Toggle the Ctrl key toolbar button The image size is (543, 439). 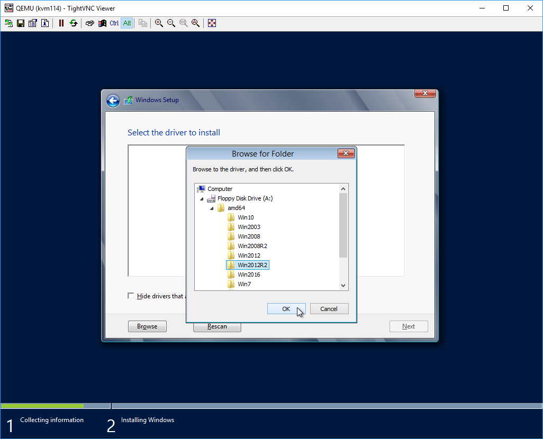pos(114,23)
